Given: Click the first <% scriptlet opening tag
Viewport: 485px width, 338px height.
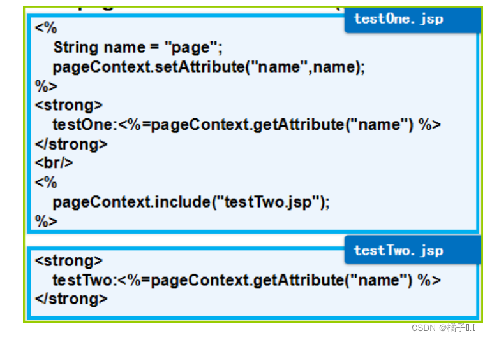Looking at the screenshot, I should click(46, 29).
